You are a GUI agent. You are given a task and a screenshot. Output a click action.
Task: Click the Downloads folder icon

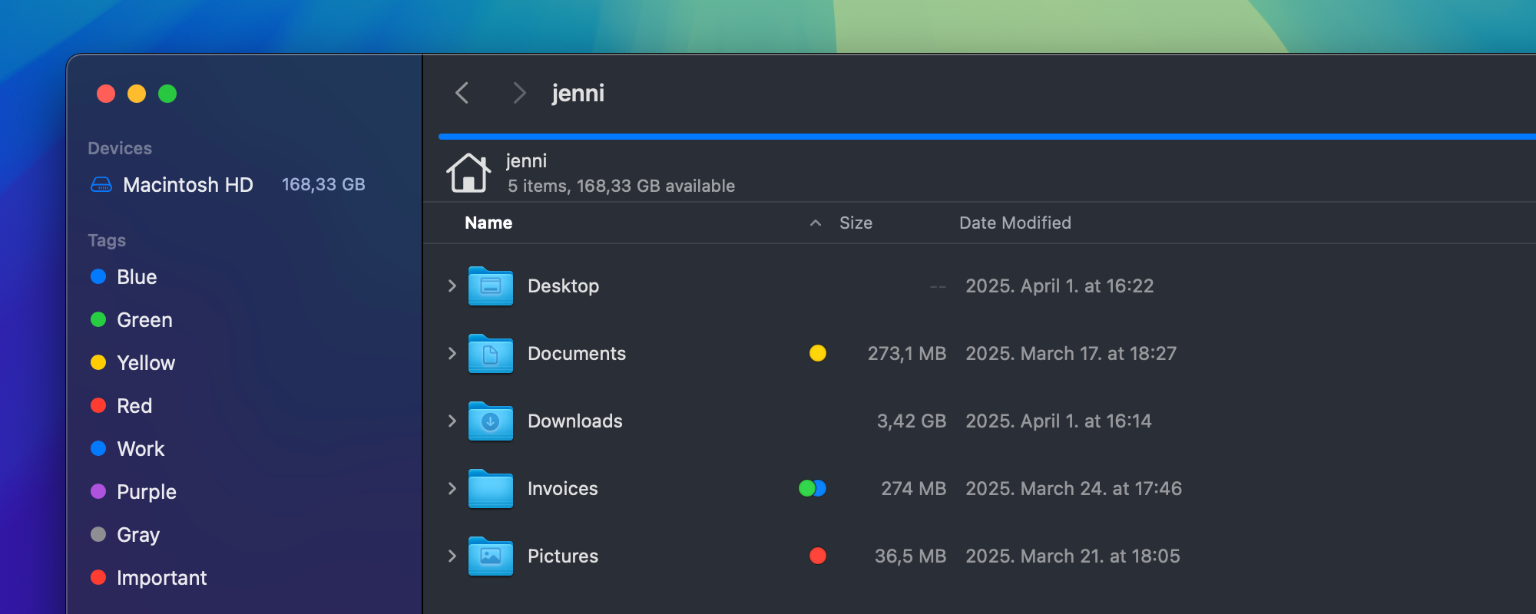(x=491, y=421)
